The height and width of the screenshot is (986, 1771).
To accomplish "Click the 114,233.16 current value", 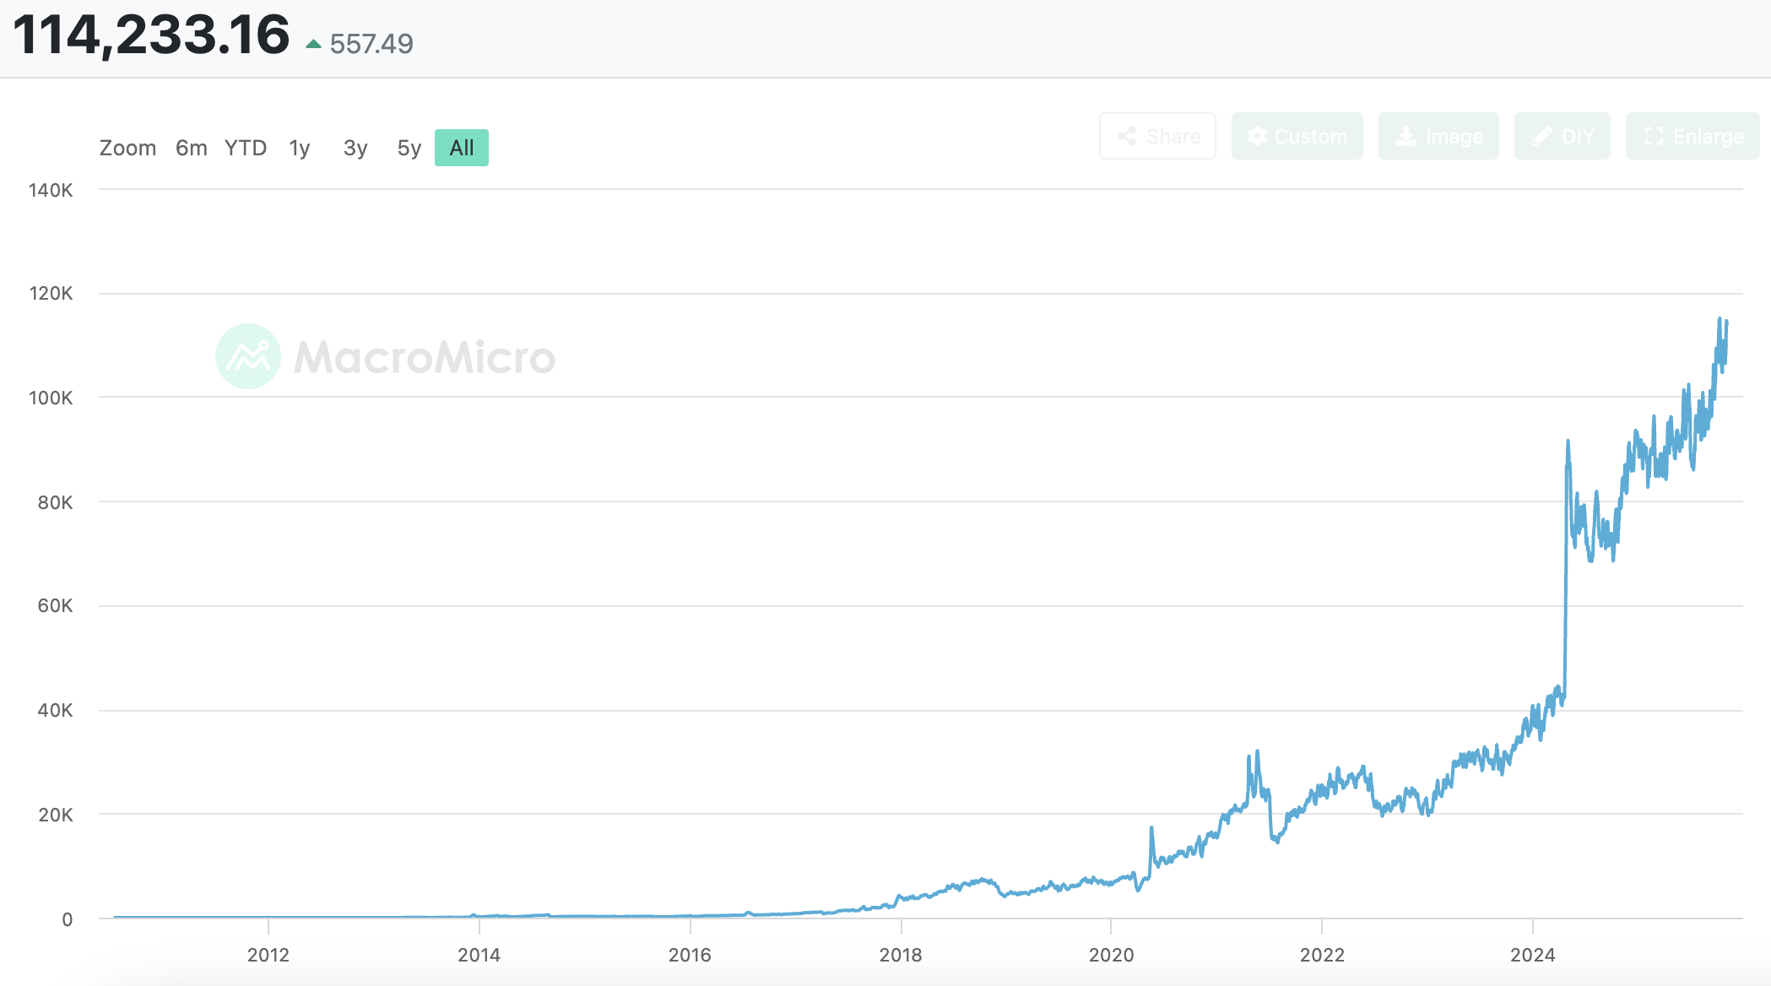I will pos(152,35).
